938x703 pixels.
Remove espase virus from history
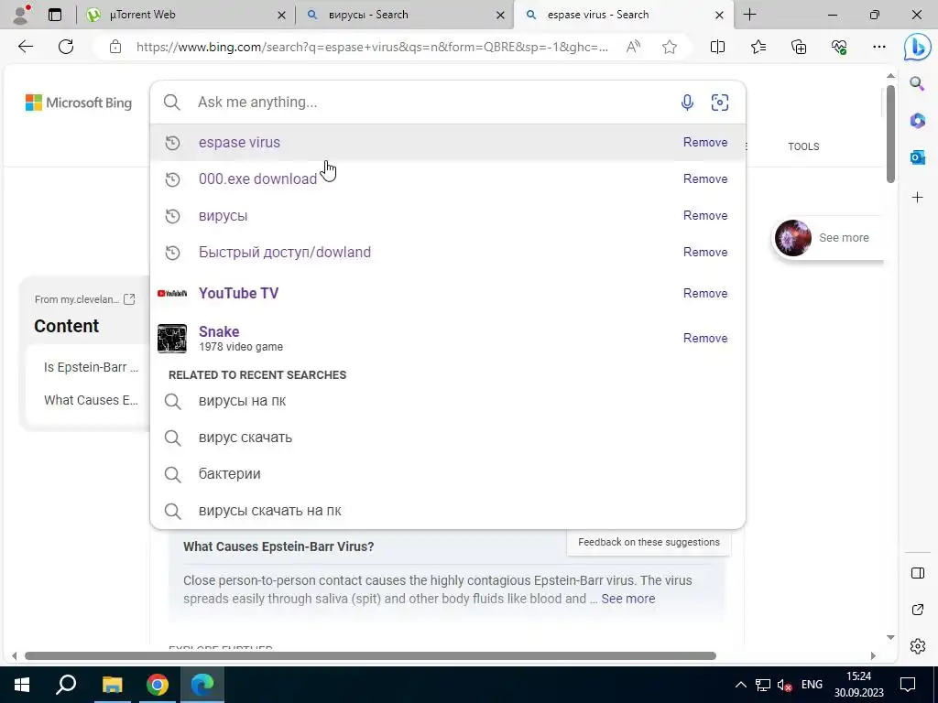click(x=705, y=142)
